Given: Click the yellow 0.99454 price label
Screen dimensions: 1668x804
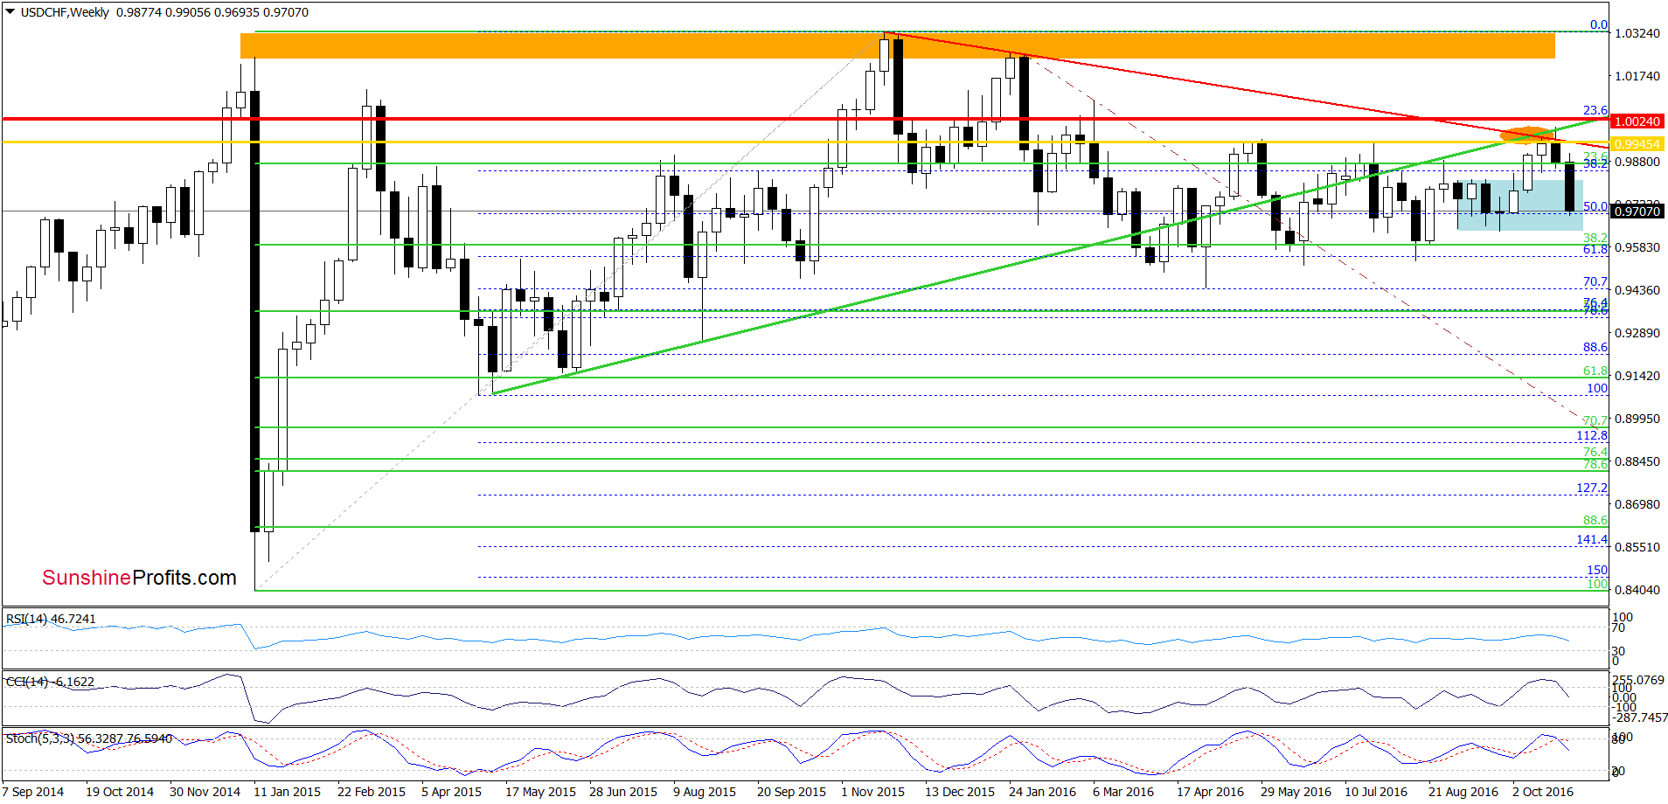Looking at the screenshot, I should pyautogui.click(x=1637, y=144).
